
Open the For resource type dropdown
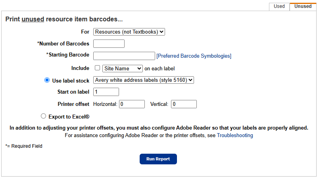click(x=129, y=32)
